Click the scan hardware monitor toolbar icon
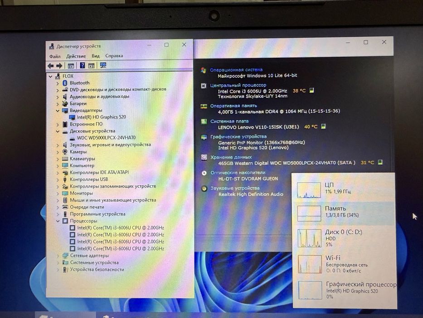 click(x=103, y=65)
